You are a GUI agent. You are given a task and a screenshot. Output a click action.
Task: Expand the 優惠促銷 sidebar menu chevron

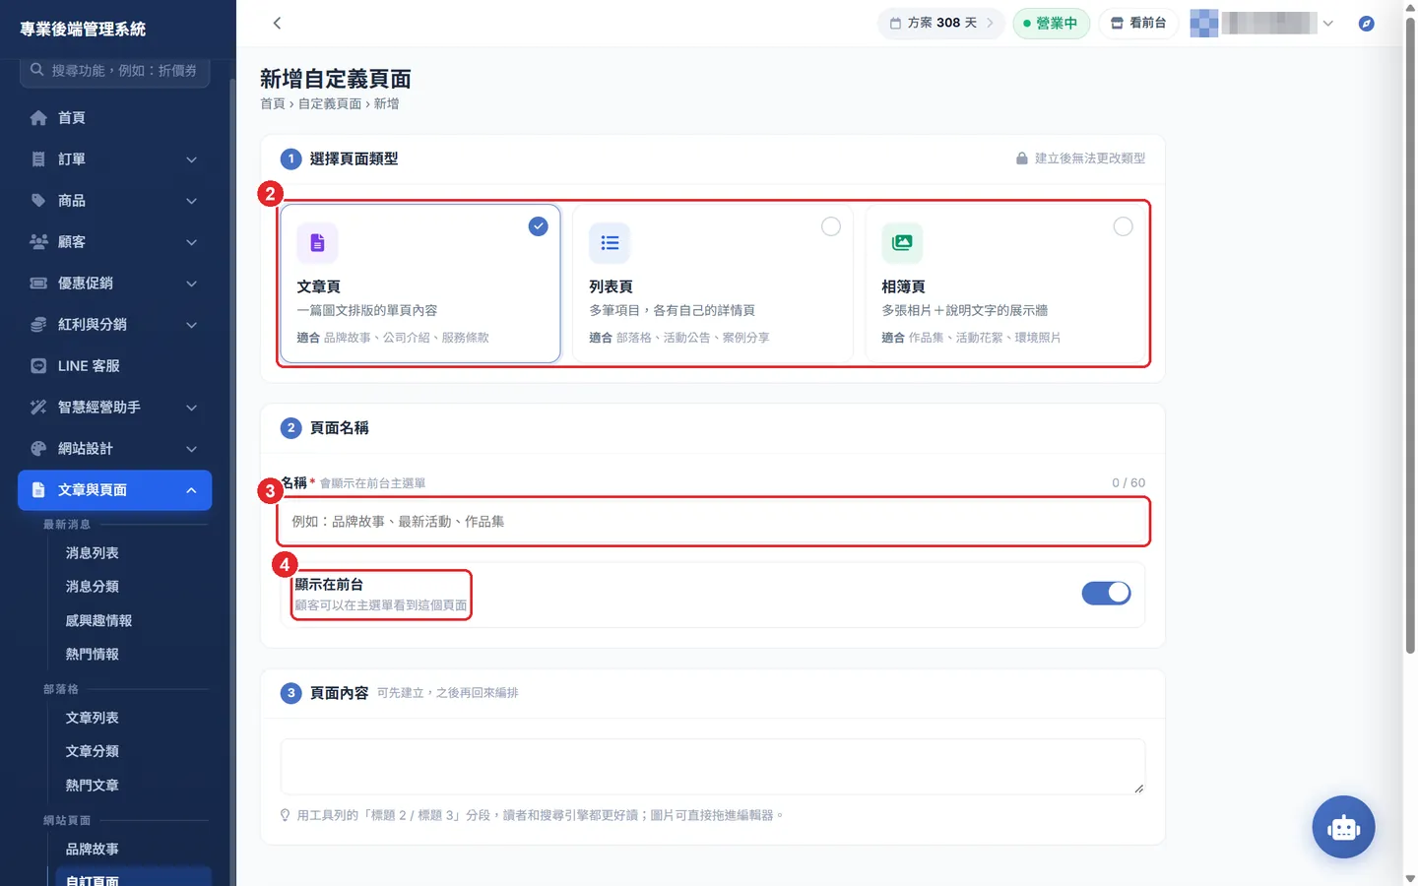[192, 284]
